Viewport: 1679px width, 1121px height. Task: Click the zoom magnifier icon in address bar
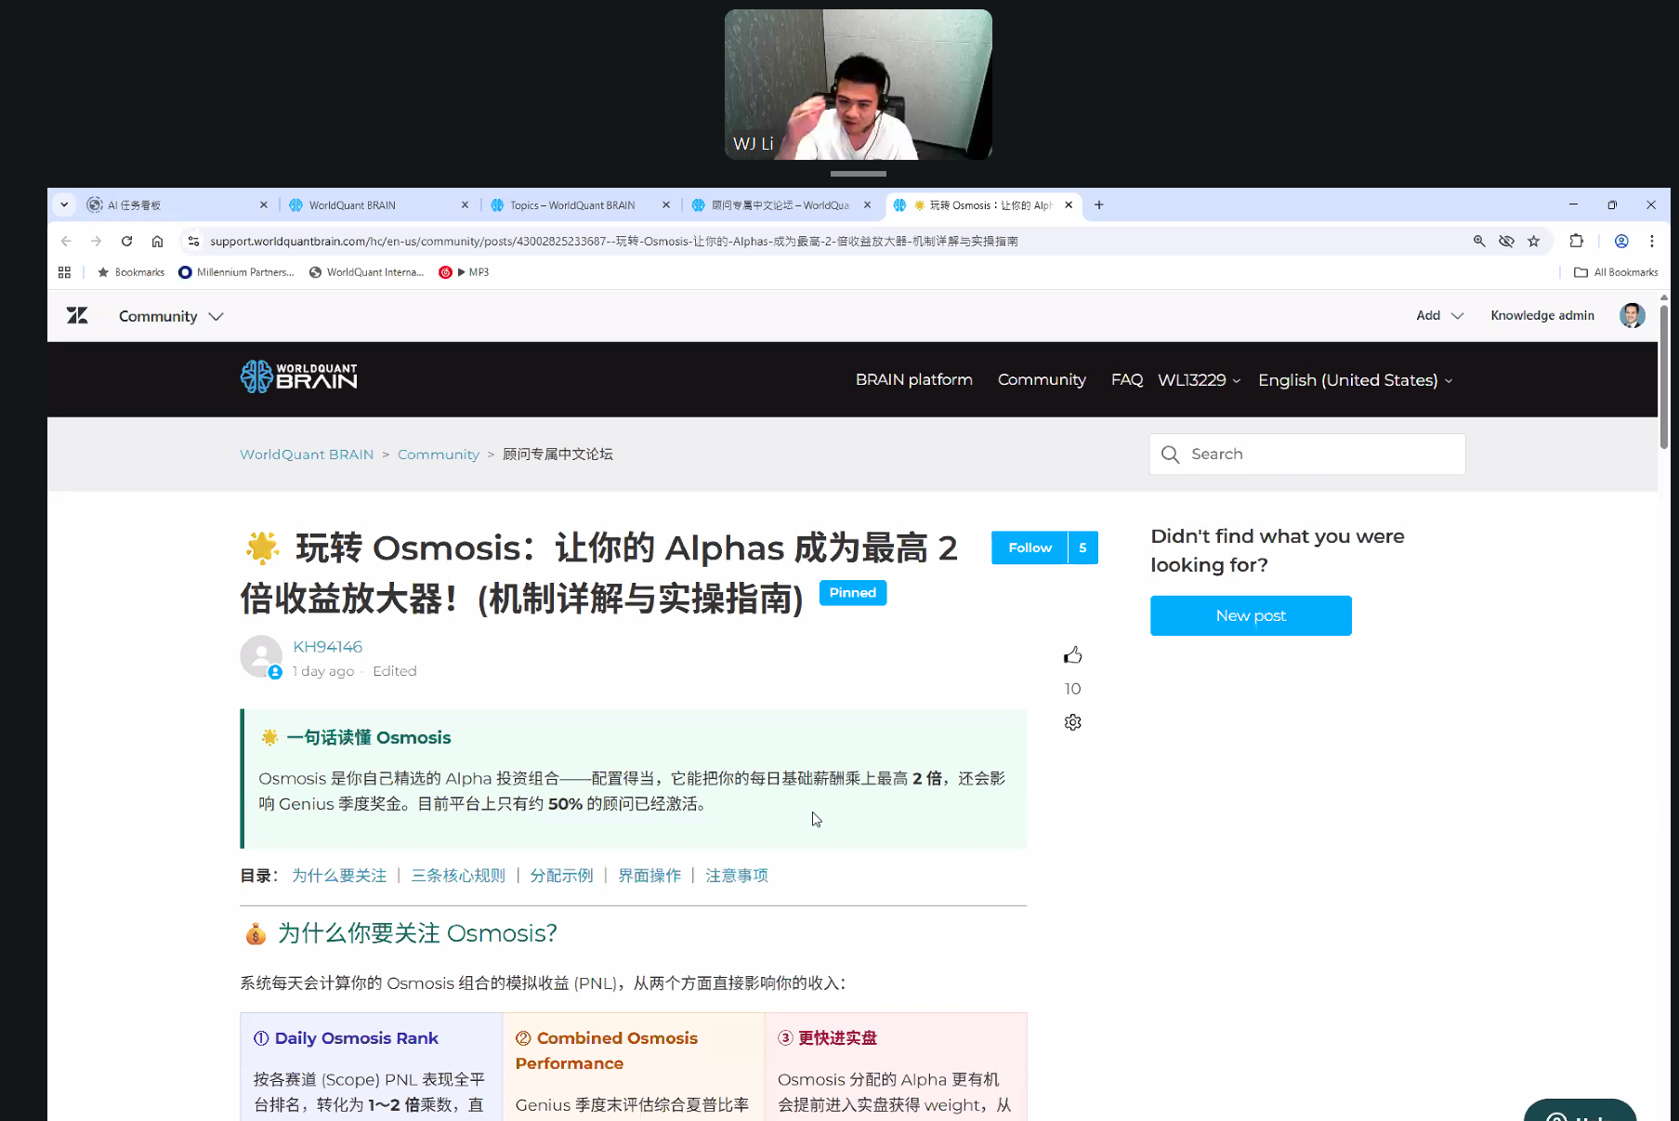click(1479, 241)
